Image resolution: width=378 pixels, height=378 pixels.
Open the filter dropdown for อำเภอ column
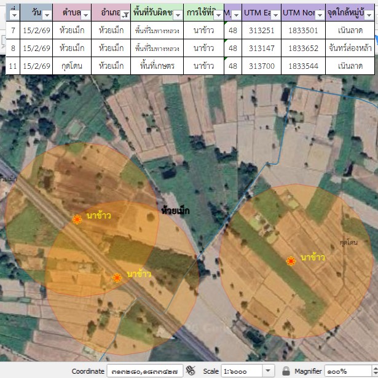click(125, 15)
